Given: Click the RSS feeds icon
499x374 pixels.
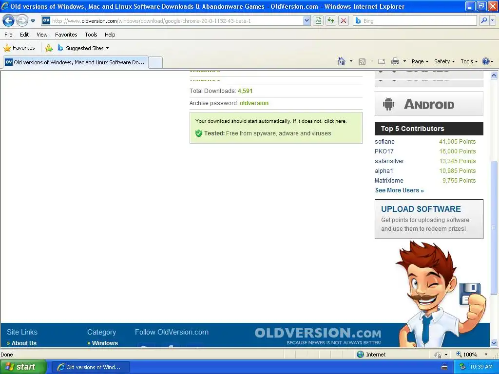Looking at the screenshot, I should (x=362, y=62).
